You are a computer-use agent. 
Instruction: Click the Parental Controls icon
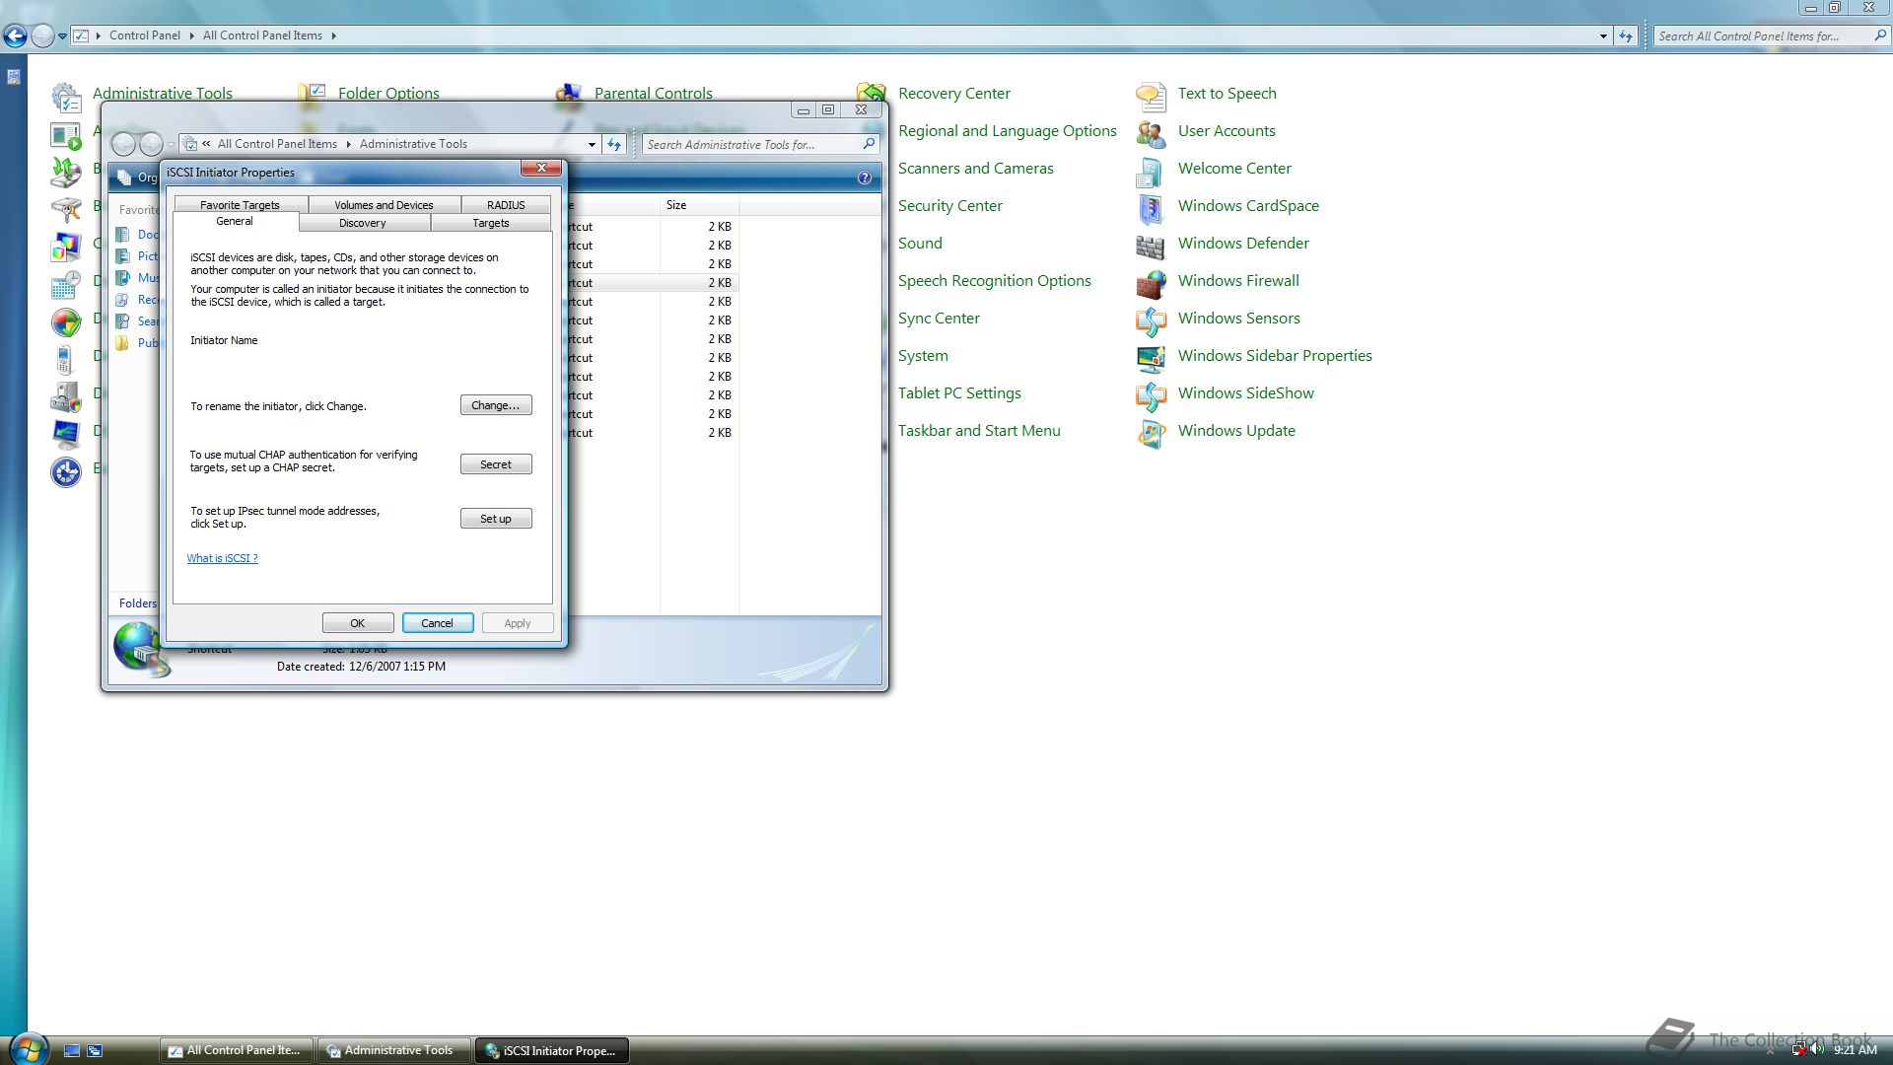(568, 93)
